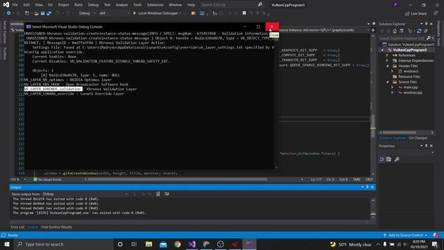
Task: Open the Show output from Debug dropdown
Action: 85,194
